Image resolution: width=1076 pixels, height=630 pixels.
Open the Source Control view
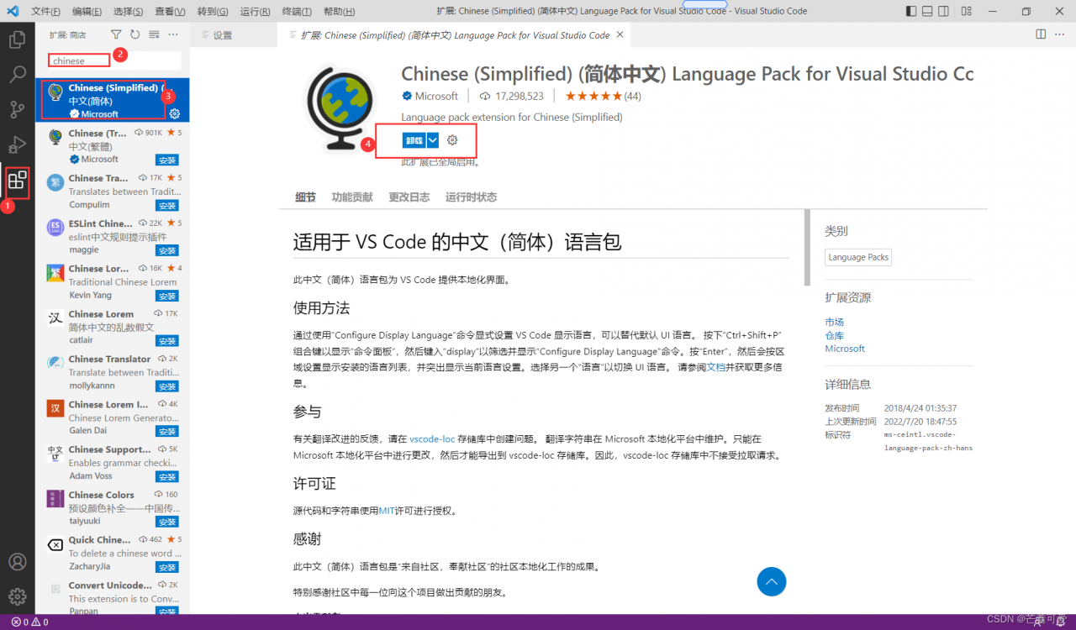click(17, 110)
